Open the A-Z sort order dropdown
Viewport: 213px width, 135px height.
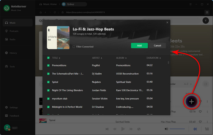(x=188, y=84)
